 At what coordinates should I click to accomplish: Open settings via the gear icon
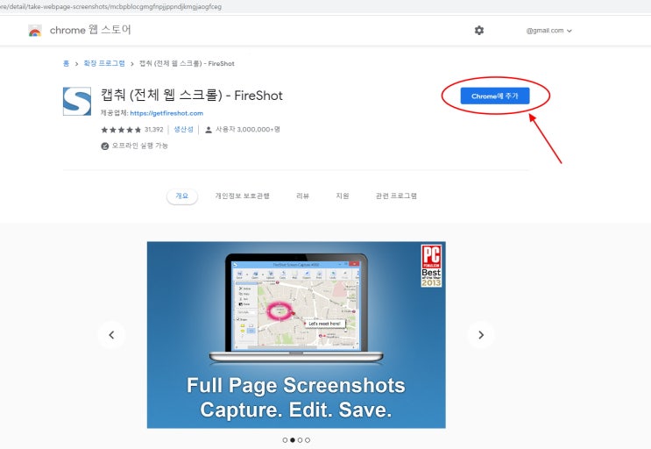click(479, 31)
